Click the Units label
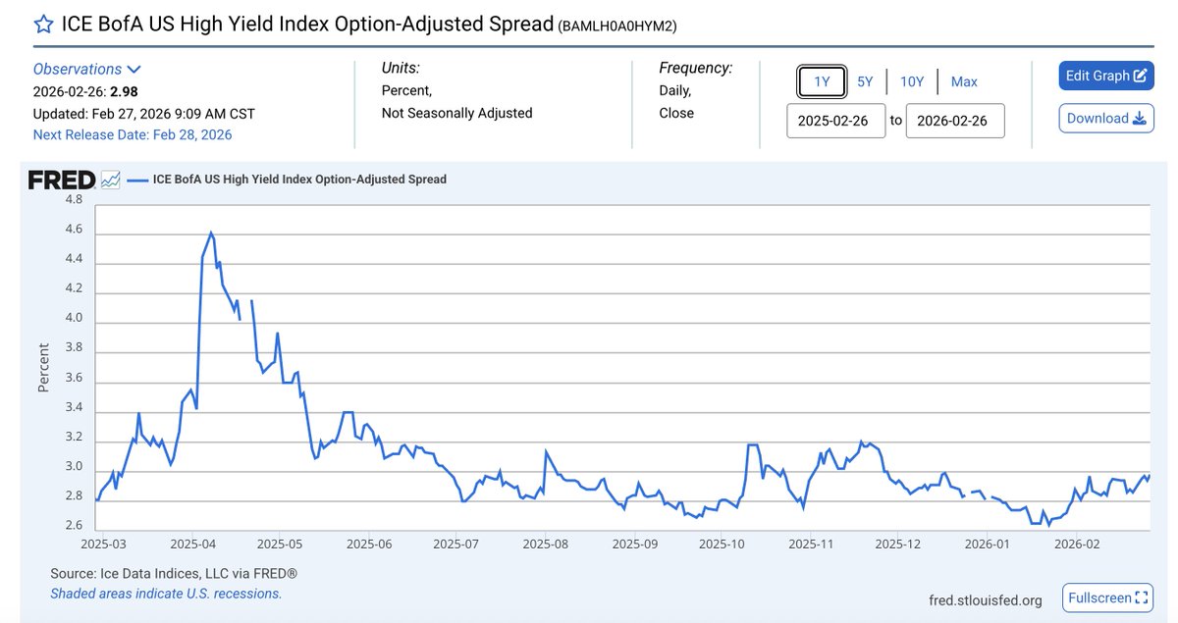This screenshot has height=623, width=1178. 401,68
